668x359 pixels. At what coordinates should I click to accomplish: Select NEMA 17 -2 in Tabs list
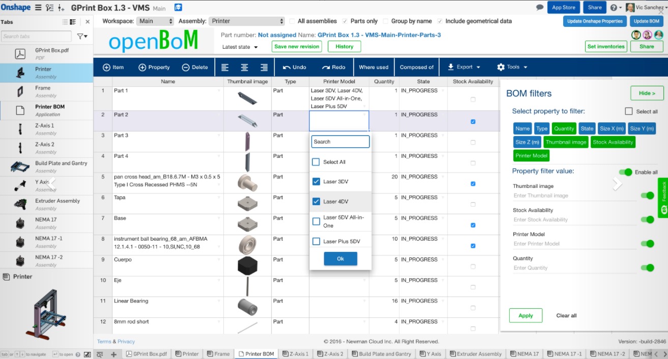point(46,260)
